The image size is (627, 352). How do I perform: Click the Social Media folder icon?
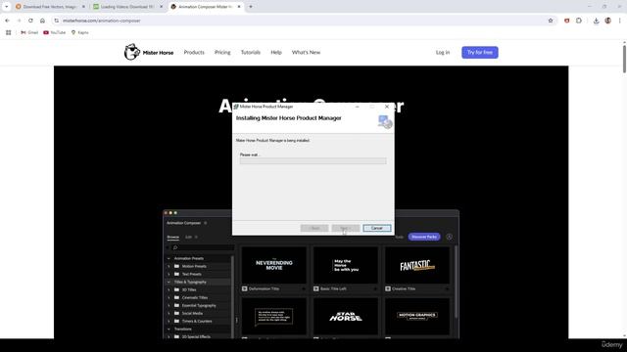tap(176, 313)
